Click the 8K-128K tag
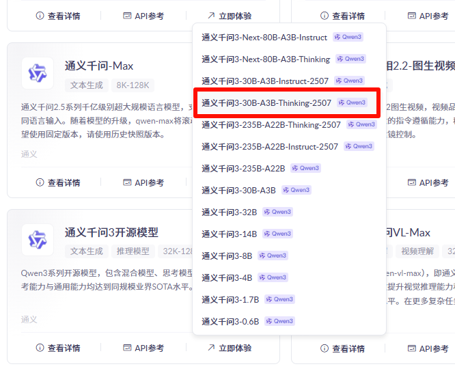This screenshot has height=386, width=455. click(x=133, y=85)
